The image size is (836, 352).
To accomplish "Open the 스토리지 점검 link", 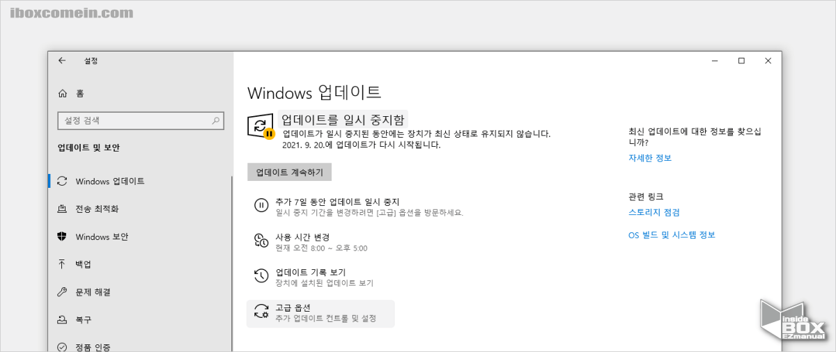I will click(653, 212).
